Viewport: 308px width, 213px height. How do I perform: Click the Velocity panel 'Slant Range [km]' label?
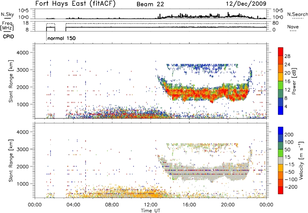click(x=11, y=161)
